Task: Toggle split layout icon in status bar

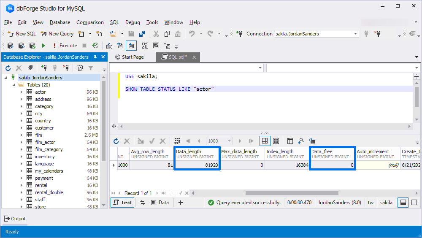Action: [403, 203]
